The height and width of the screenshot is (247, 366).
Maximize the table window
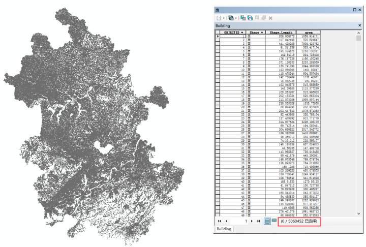[355, 10]
